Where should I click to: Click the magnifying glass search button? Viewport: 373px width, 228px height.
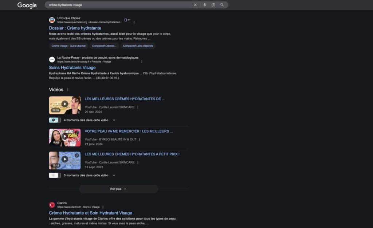(x=222, y=5)
